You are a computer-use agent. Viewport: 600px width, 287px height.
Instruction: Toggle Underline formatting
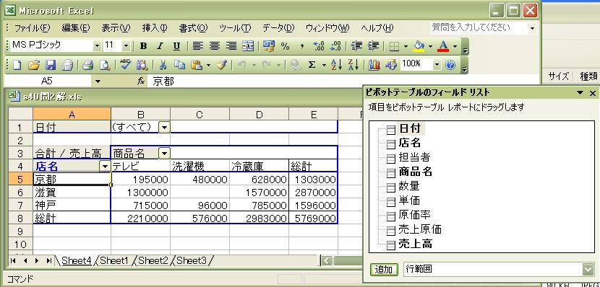click(176, 47)
